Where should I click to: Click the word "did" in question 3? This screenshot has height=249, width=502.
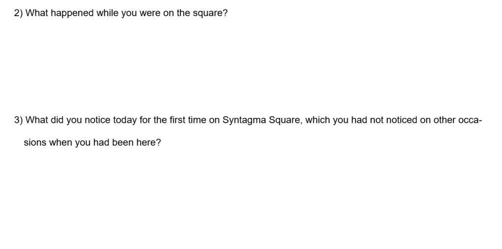point(57,120)
